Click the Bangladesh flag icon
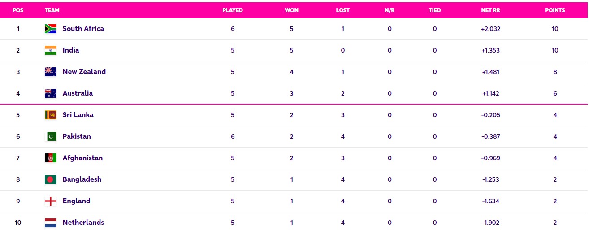 [x=51, y=179]
